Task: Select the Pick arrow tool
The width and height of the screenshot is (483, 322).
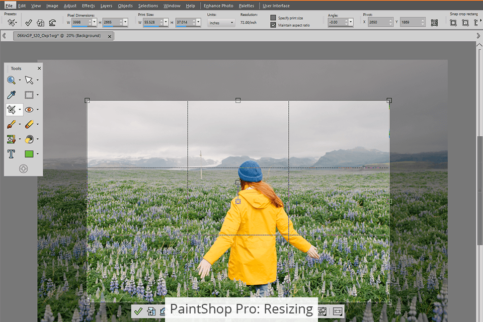Action: click(29, 80)
